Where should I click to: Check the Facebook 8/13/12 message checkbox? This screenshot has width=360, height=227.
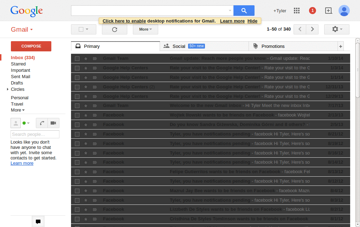[x=77, y=172]
